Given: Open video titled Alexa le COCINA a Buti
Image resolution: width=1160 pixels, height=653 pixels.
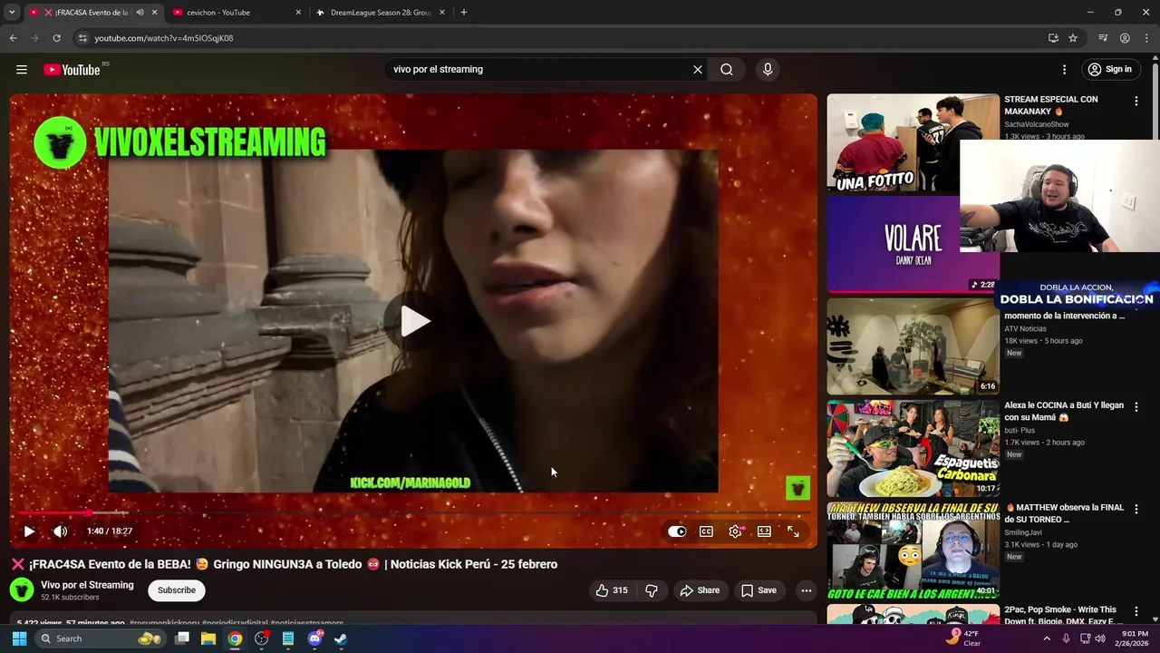Looking at the screenshot, I should (1065, 412).
